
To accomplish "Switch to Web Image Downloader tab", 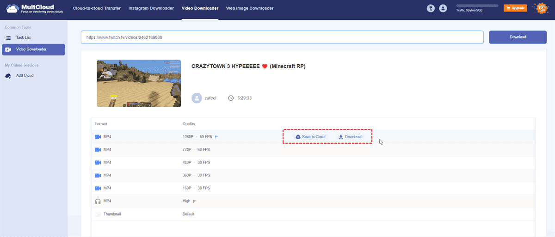I will [250, 8].
